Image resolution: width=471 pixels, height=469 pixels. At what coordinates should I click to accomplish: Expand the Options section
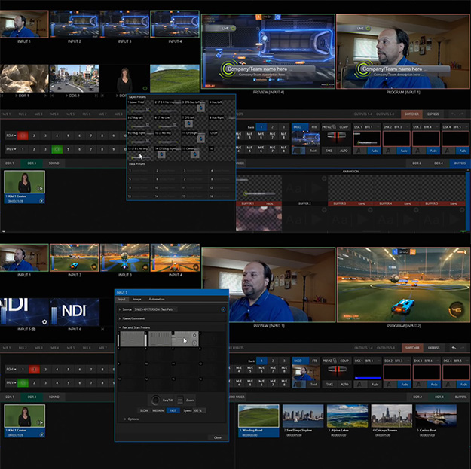click(133, 419)
